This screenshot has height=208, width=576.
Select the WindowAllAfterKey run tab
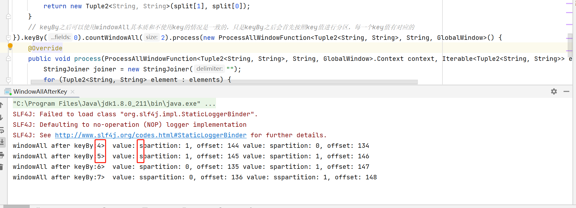click(40, 92)
